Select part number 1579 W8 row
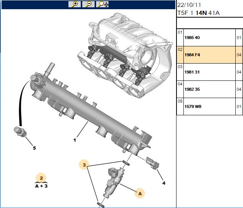This screenshot has height=208, width=243. 209,106
